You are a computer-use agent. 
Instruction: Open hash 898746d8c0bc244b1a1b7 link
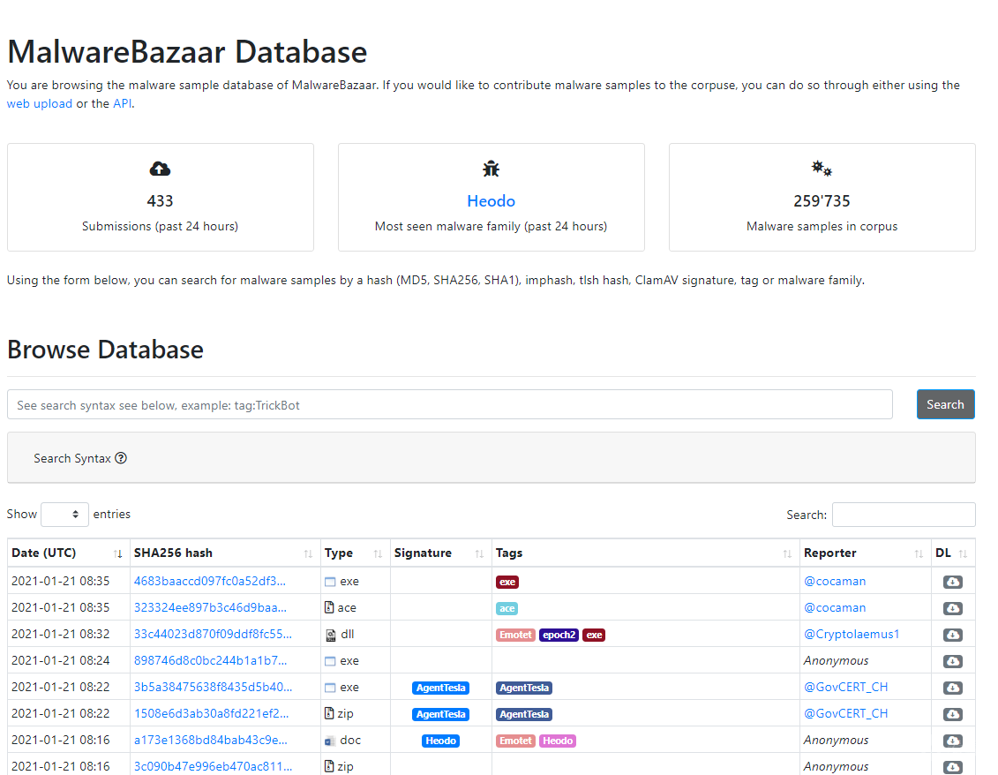tap(210, 660)
